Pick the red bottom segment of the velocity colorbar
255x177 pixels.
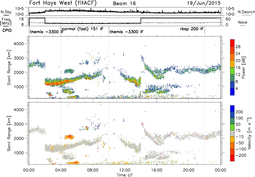(x=232, y=158)
